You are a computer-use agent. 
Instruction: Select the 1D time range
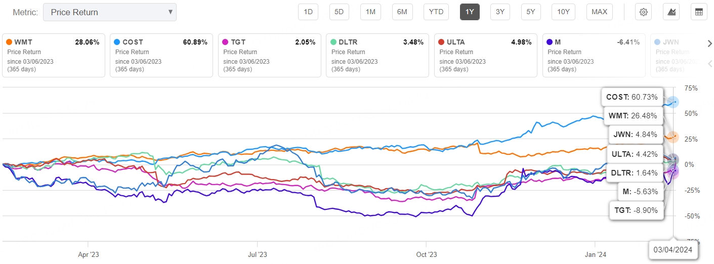[x=308, y=12]
